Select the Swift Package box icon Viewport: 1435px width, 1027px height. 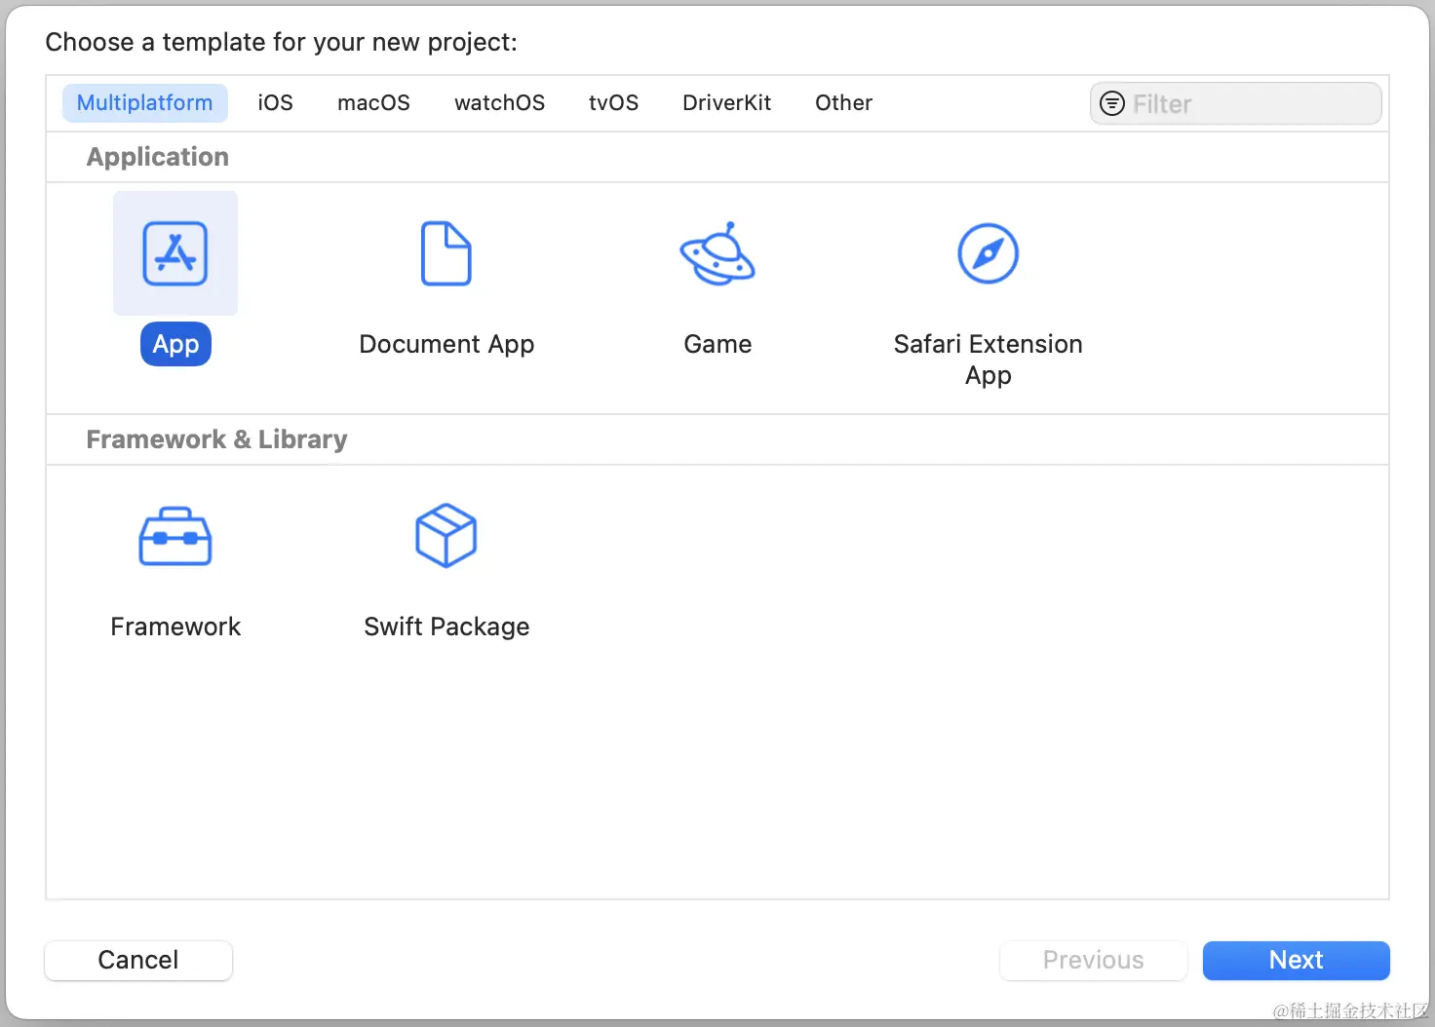[x=446, y=535]
